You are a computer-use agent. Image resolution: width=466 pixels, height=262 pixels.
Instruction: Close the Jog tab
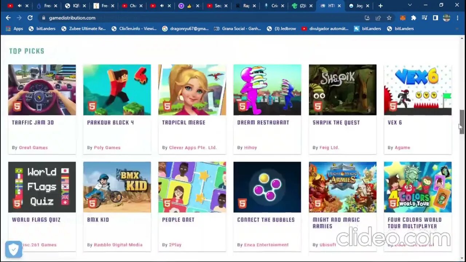point(367,6)
